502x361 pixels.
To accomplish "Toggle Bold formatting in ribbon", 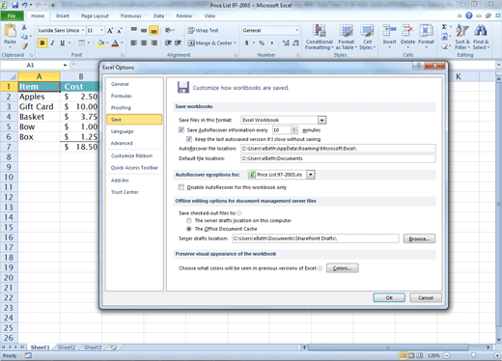I will (42, 42).
